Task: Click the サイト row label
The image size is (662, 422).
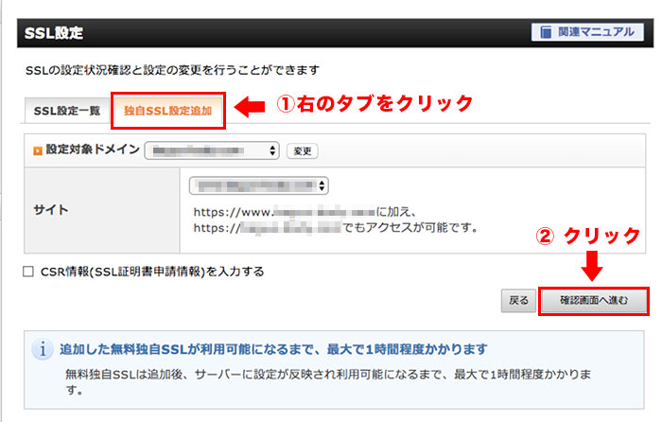Action: pos(51,209)
